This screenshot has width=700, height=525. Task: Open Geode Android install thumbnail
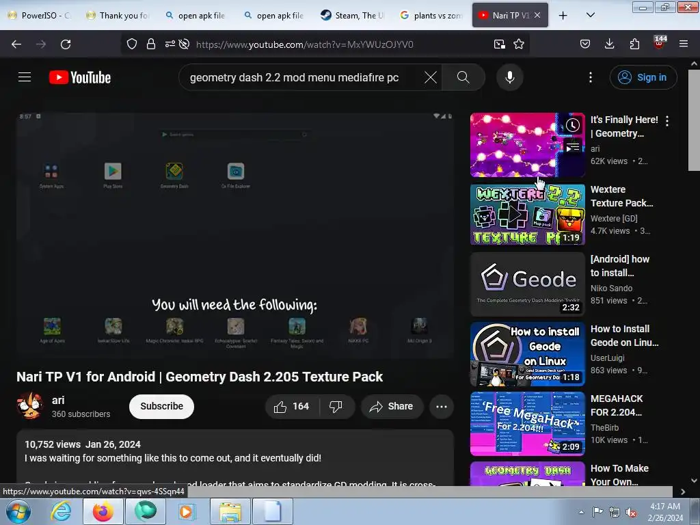(527, 284)
